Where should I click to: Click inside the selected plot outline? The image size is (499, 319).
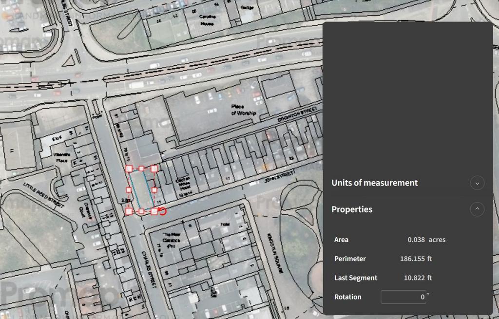pyautogui.click(x=141, y=191)
